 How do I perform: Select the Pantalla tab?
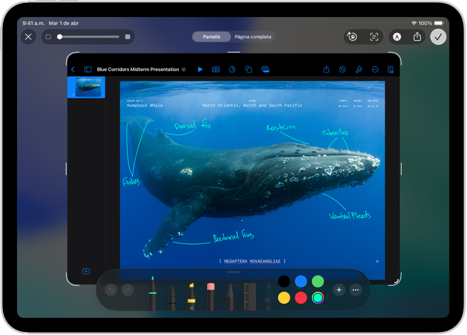[211, 36]
